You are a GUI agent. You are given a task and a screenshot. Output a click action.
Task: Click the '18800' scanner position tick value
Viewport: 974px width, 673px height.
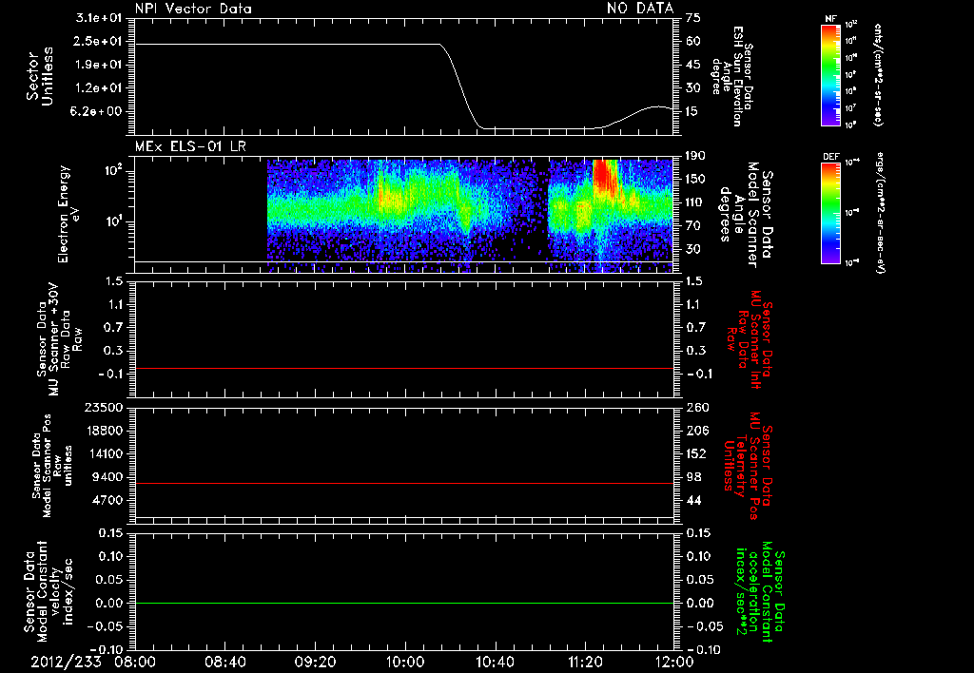tap(104, 431)
